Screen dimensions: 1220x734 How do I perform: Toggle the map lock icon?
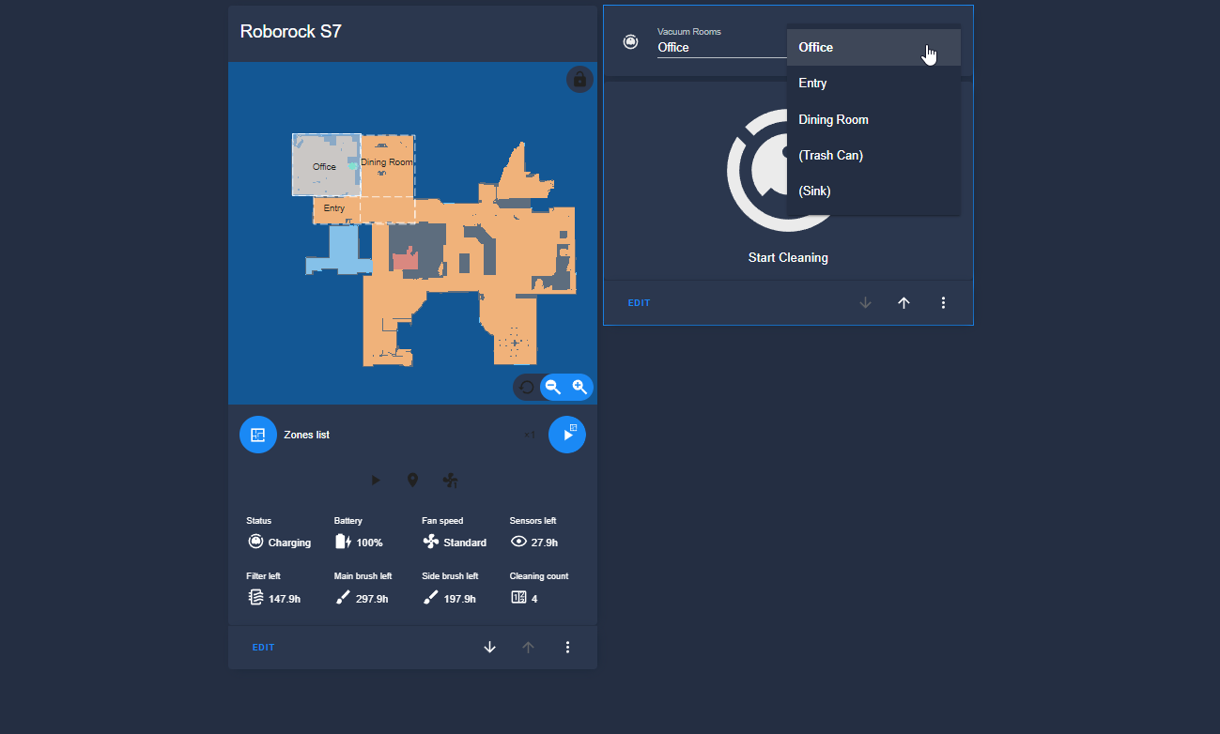[x=579, y=79]
